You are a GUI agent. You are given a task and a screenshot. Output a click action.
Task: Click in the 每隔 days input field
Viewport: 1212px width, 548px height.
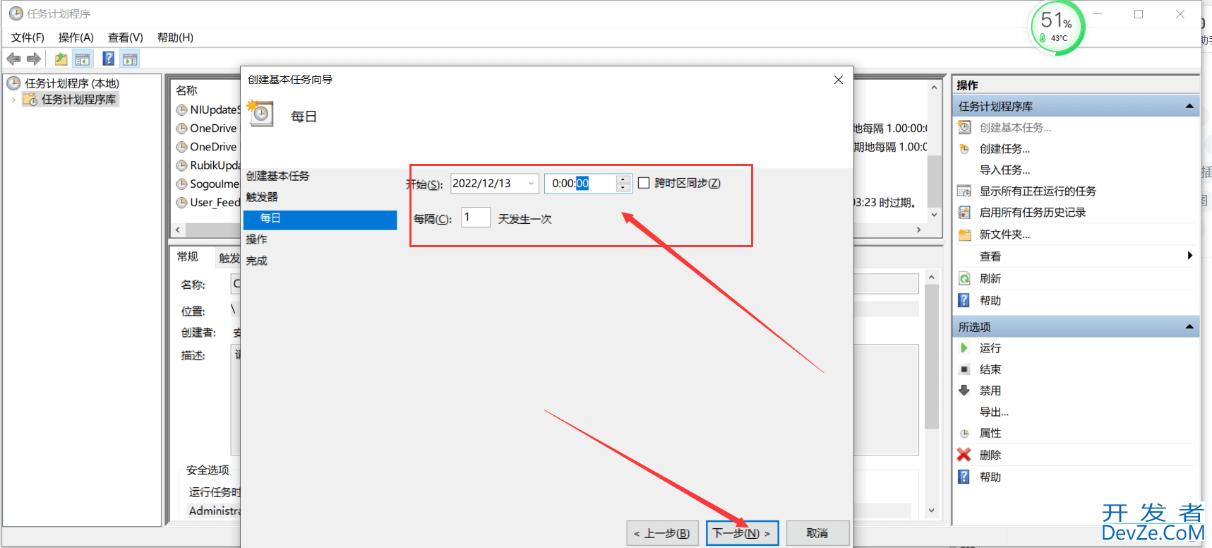(x=476, y=218)
